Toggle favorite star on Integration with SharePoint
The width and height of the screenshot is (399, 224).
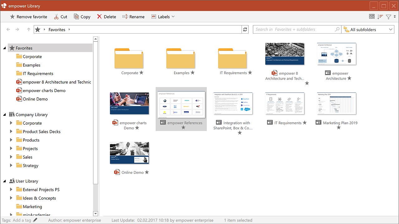pyautogui.click(x=240, y=133)
